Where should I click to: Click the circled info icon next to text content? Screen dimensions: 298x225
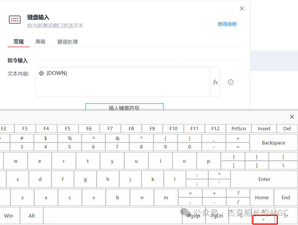pyautogui.click(x=231, y=82)
